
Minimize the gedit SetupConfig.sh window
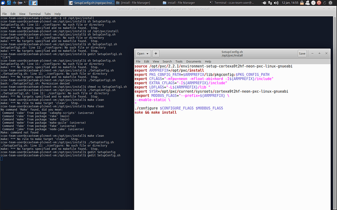[x=312, y=54]
